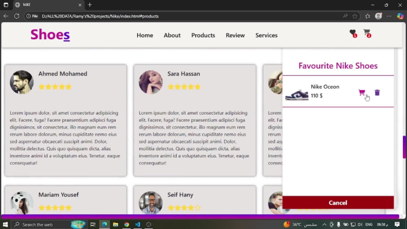Screen dimensions: 407x229
Task: Open the browser favorites list icon
Action: click(x=368, y=16)
